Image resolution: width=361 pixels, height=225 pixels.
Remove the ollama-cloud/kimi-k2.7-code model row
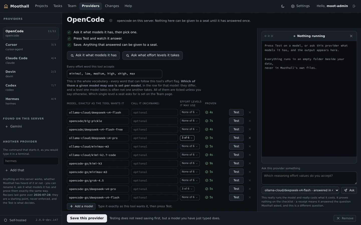pos(250,155)
